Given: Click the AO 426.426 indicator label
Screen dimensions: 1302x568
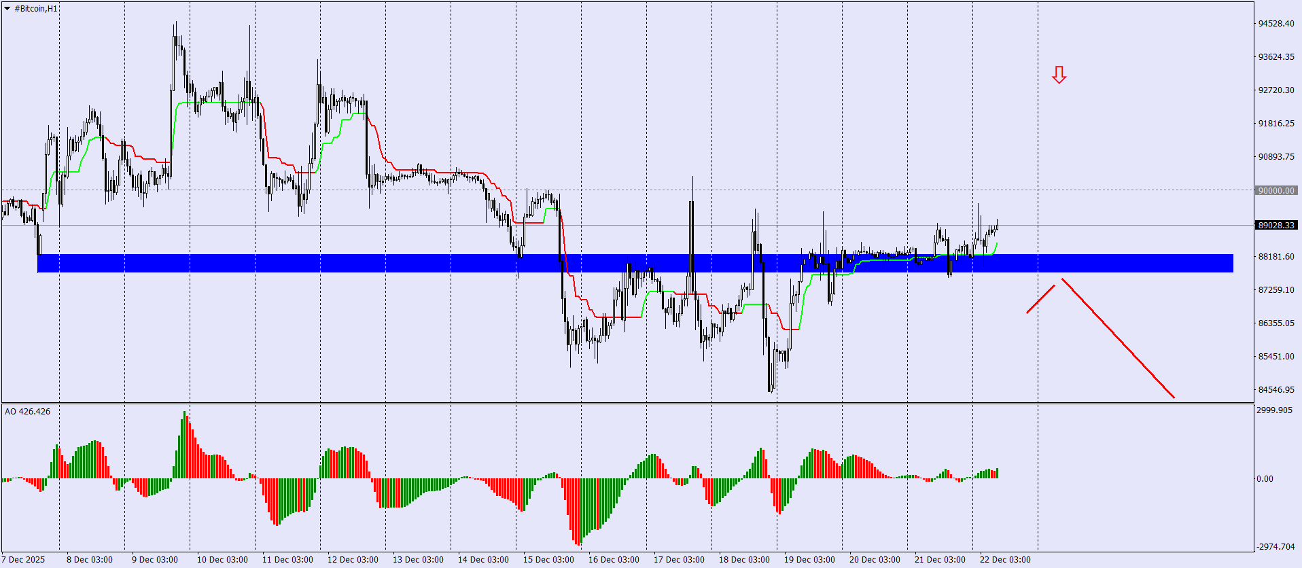Looking at the screenshot, I should click(x=27, y=411).
